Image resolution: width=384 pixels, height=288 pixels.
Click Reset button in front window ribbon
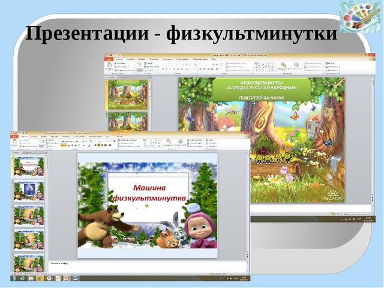(52, 143)
